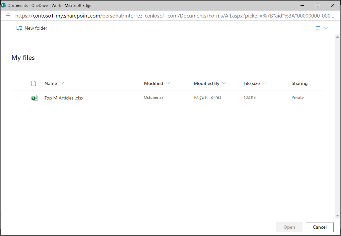Click the up arrow on the scrollbar
Viewport: 341px width, 236px height.
point(337,37)
